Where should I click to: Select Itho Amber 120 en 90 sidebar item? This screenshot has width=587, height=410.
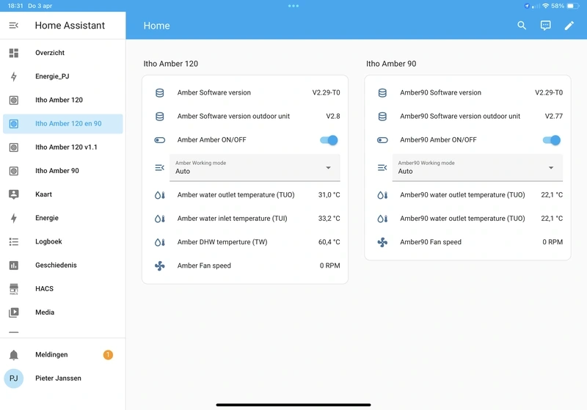click(63, 123)
